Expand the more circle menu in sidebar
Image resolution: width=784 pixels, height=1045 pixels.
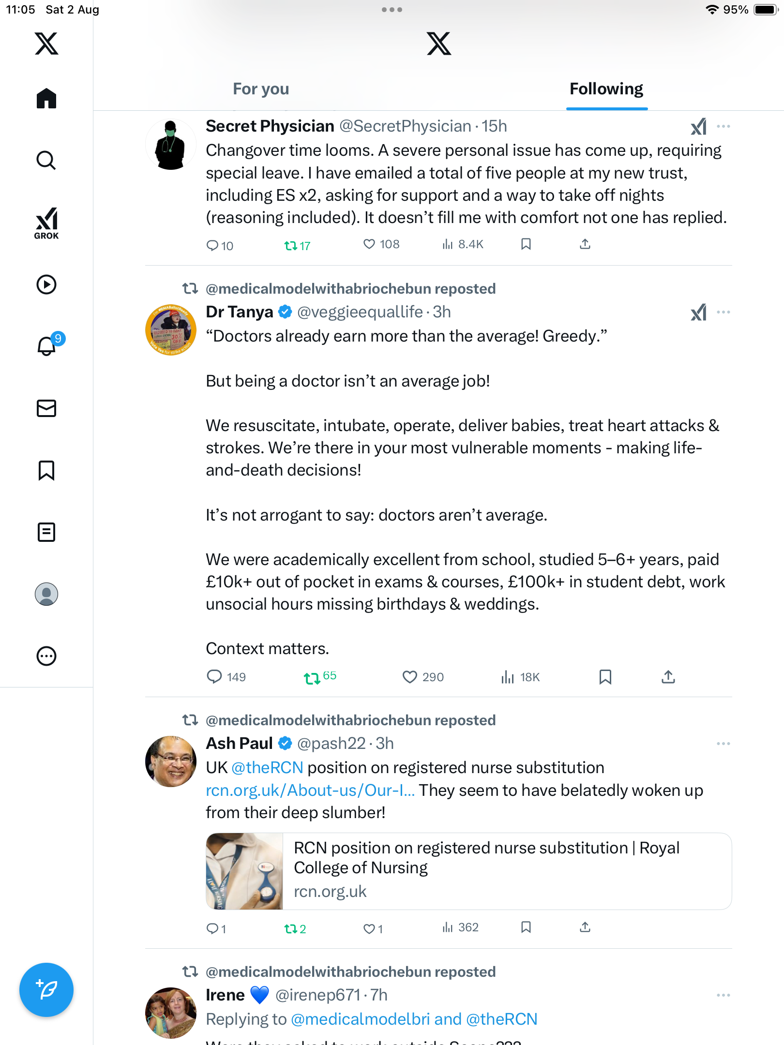tap(46, 656)
